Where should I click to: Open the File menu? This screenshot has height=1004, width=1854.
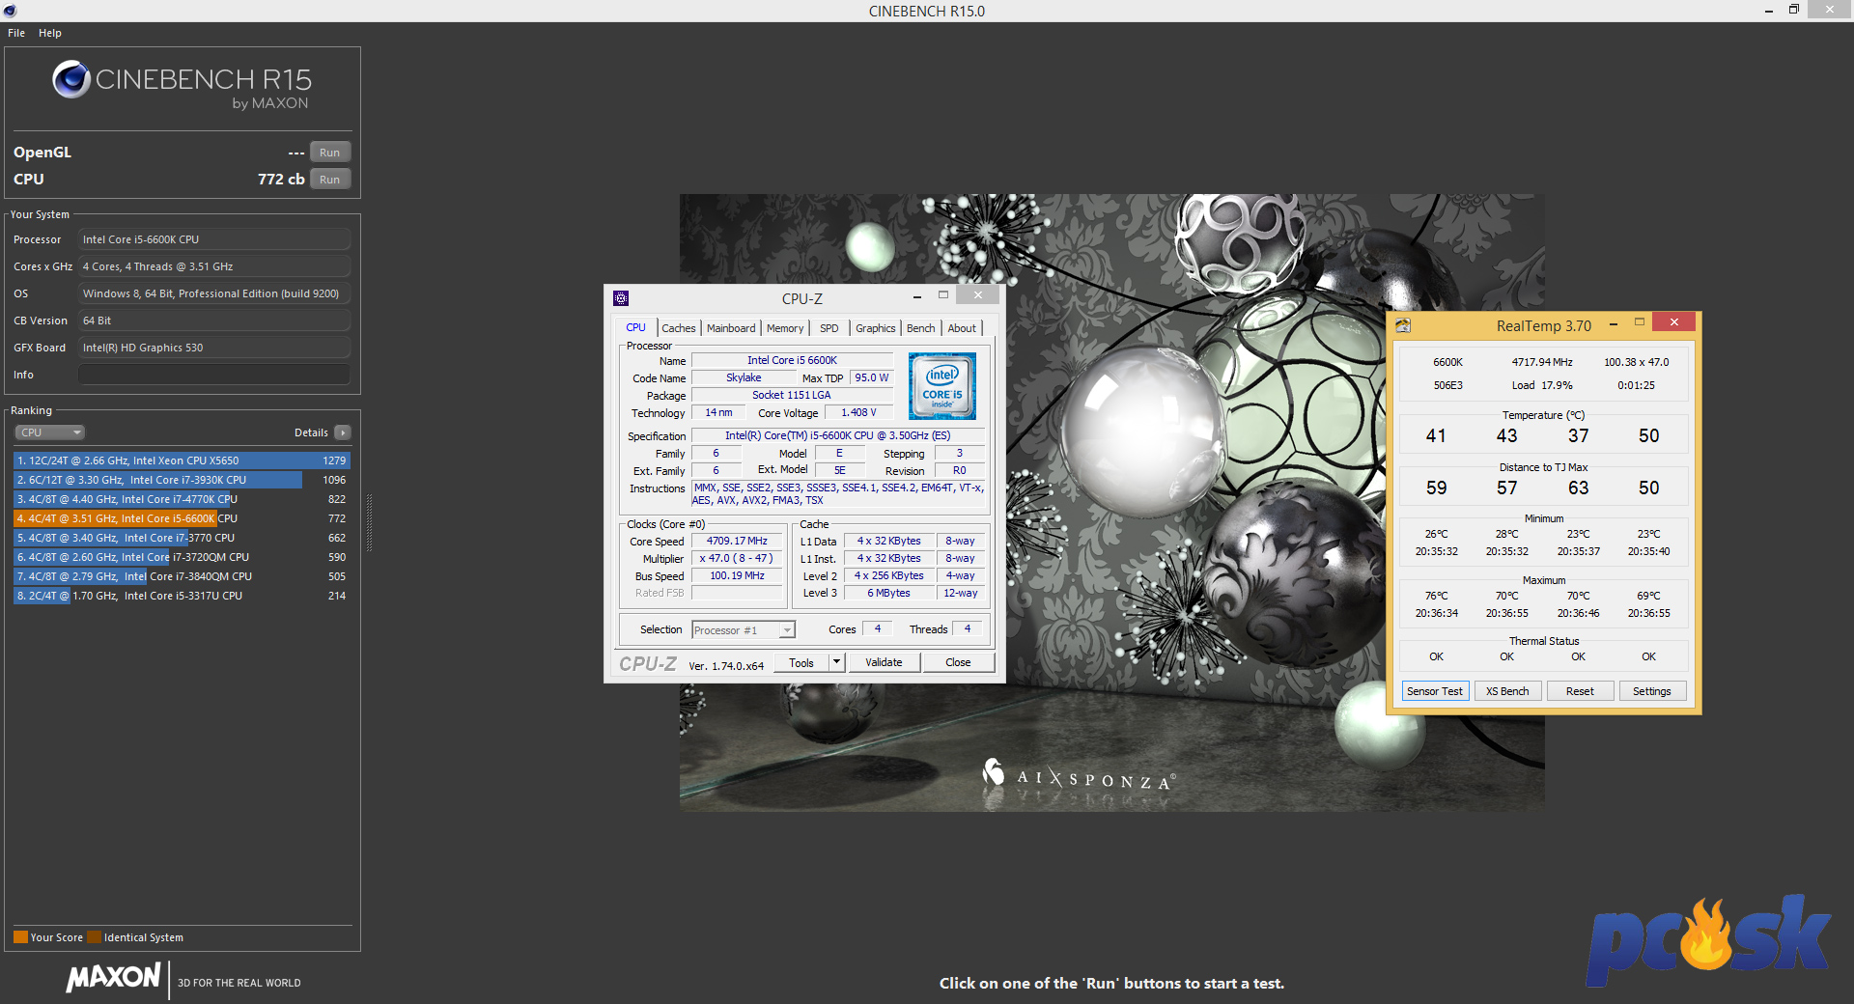click(16, 33)
